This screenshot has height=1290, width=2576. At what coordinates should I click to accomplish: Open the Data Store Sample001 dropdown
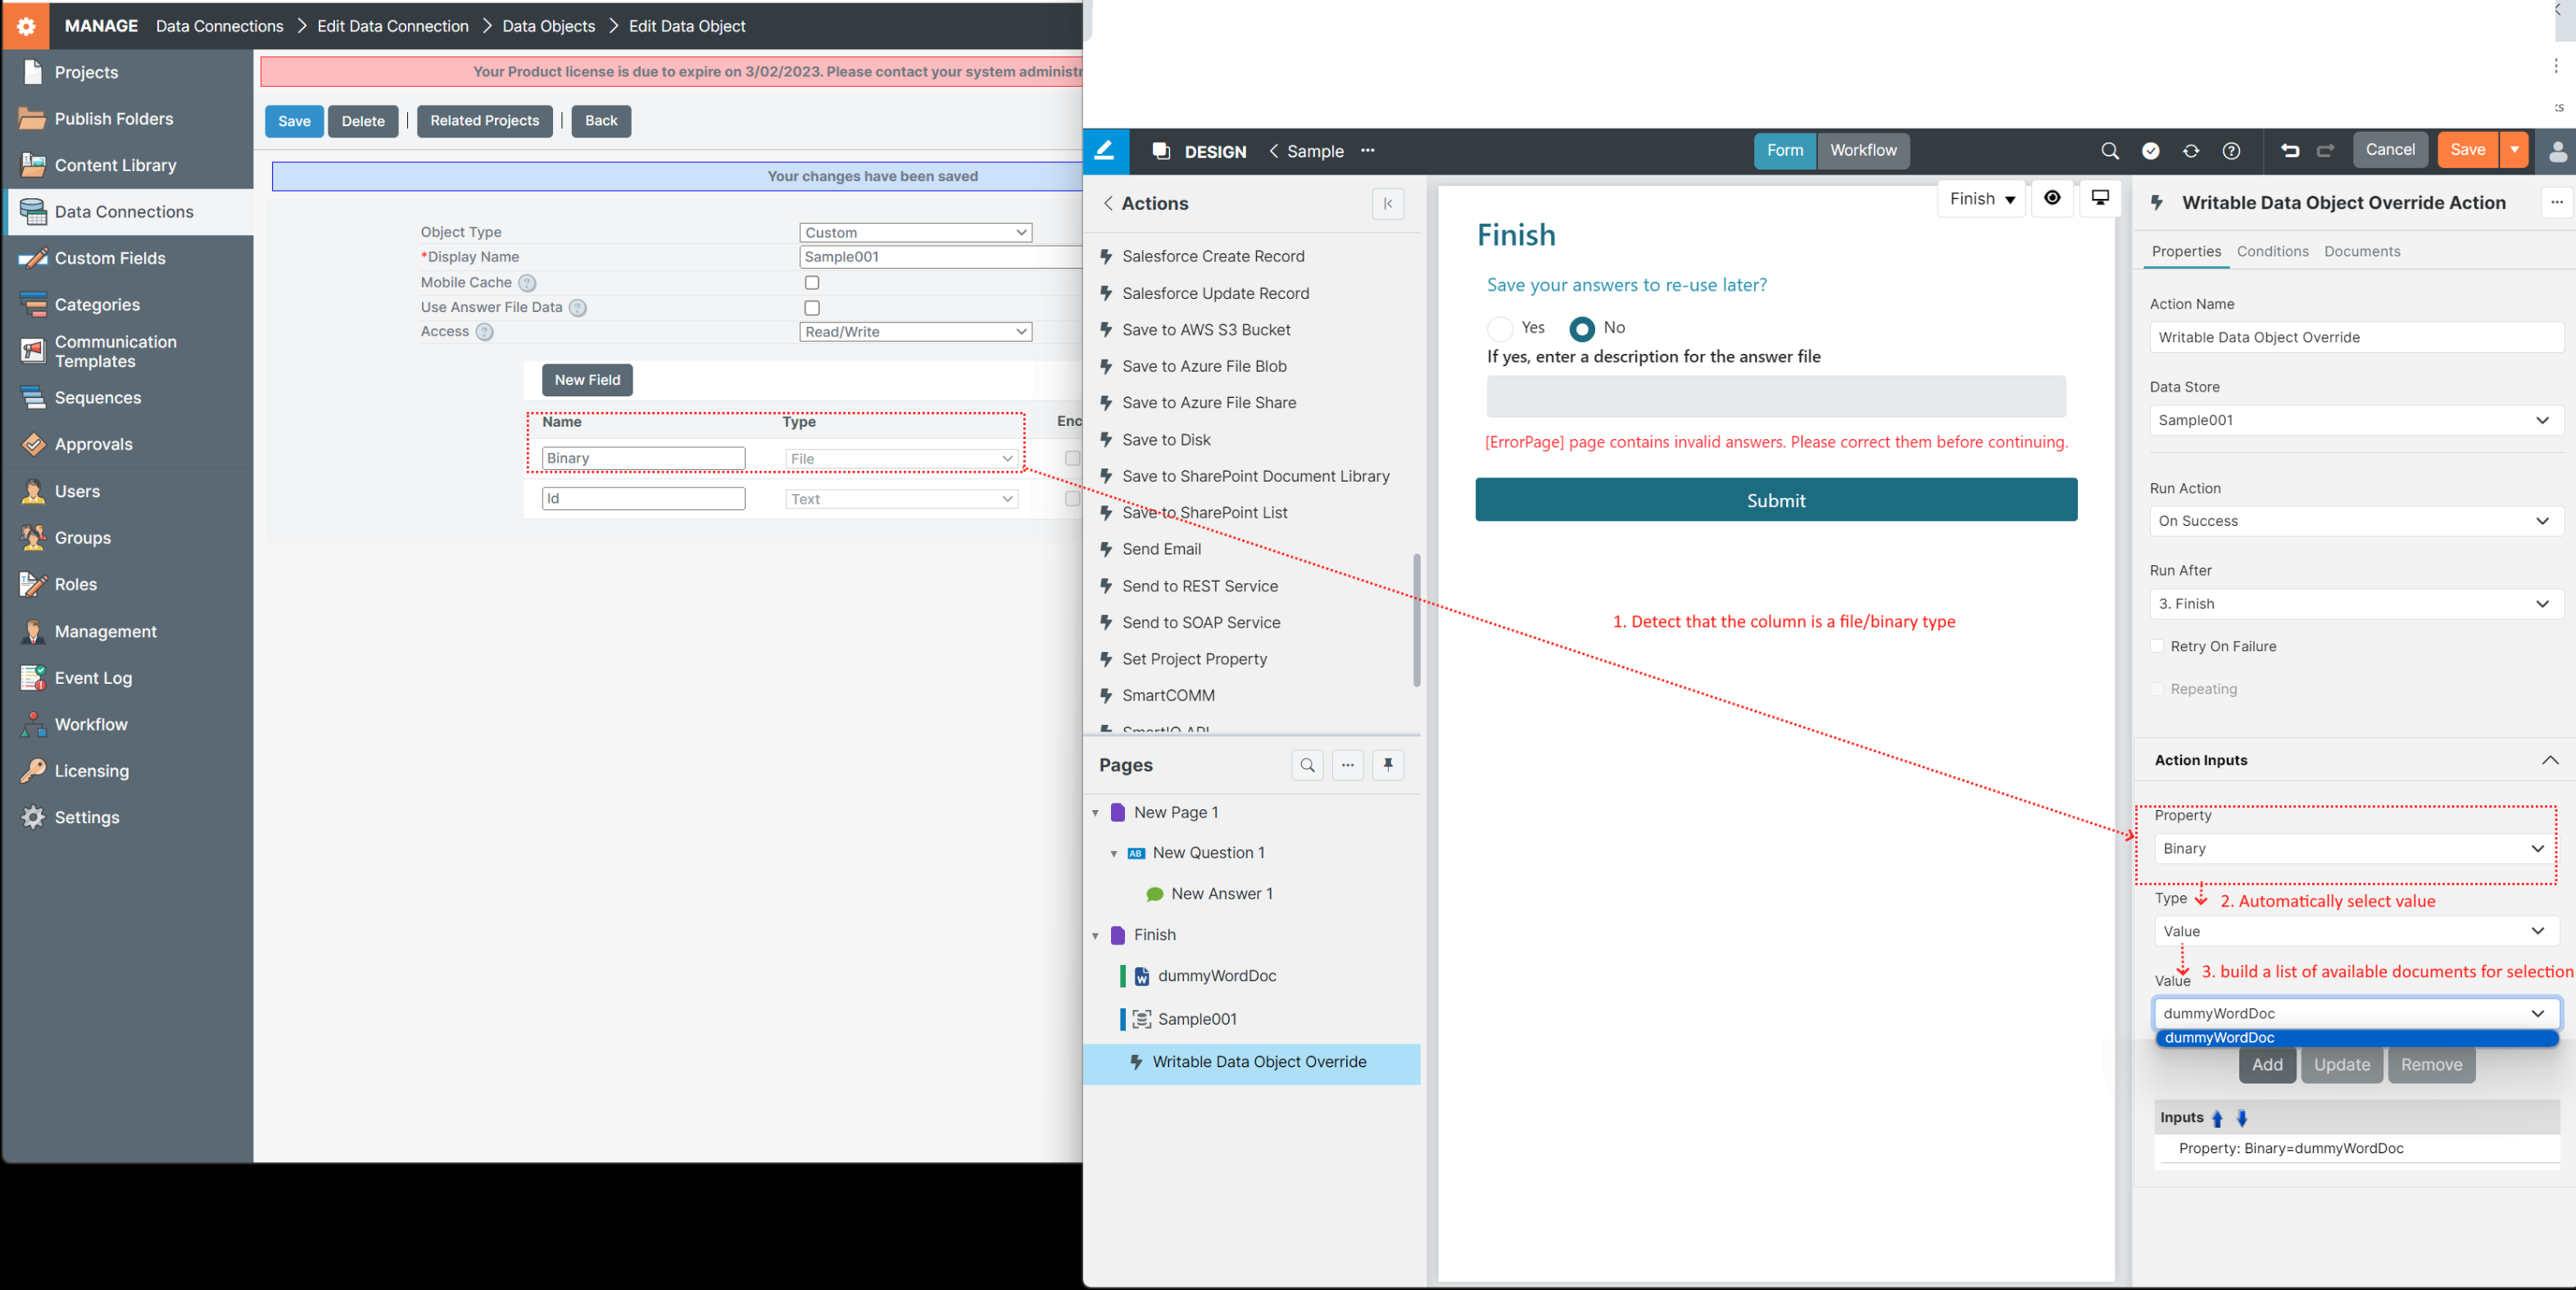pos(2354,420)
